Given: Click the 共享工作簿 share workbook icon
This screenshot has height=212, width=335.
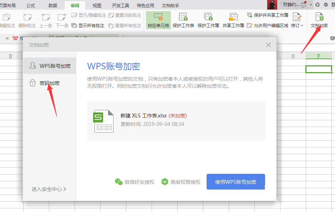Looking at the screenshot, I should (233, 17).
